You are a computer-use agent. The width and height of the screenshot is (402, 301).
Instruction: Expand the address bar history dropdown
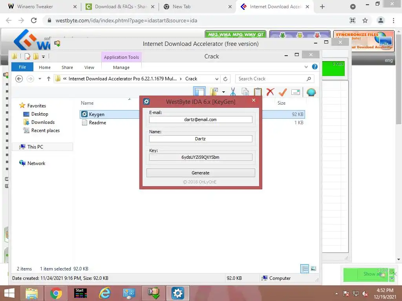pyautogui.click(x=217, y=79)
